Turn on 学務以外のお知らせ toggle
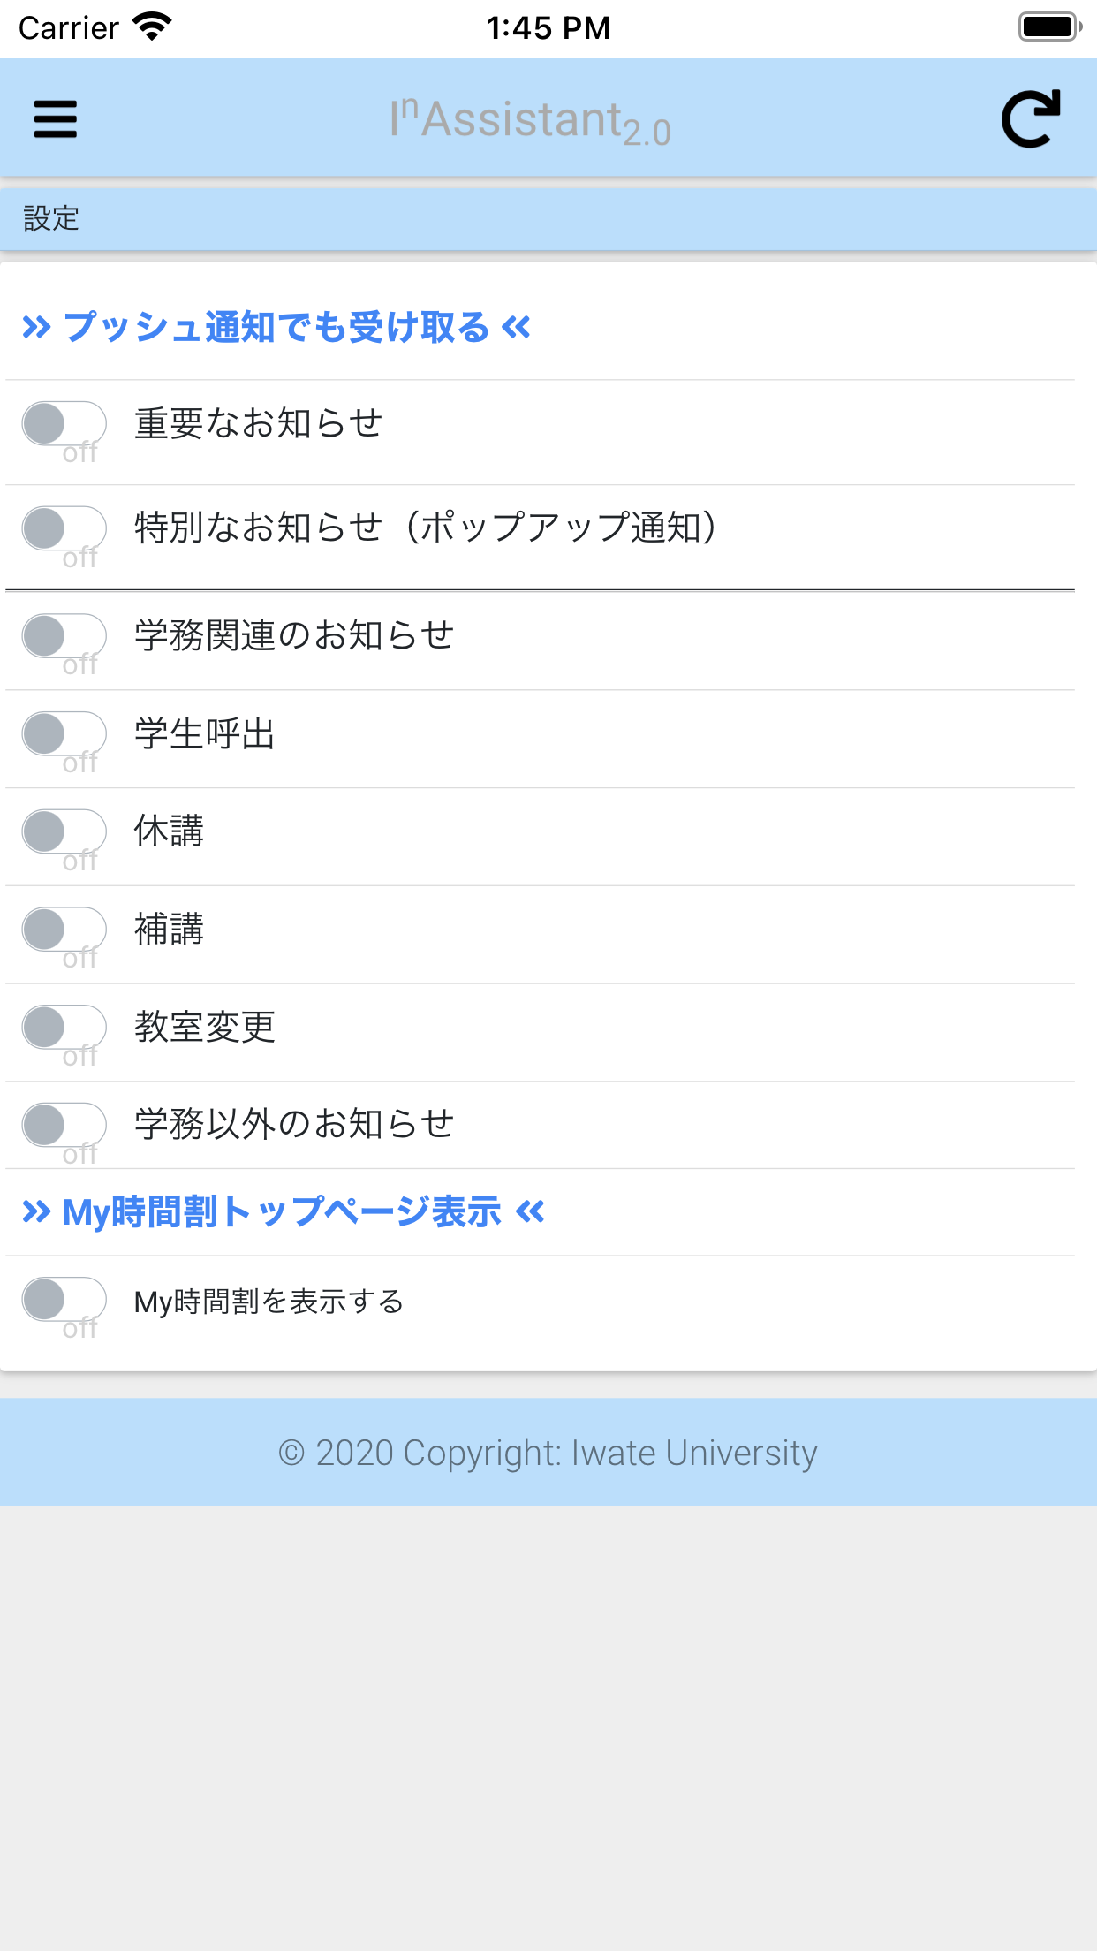Viewport: 1097px width, 1951px height. [x=64, y=1126]
